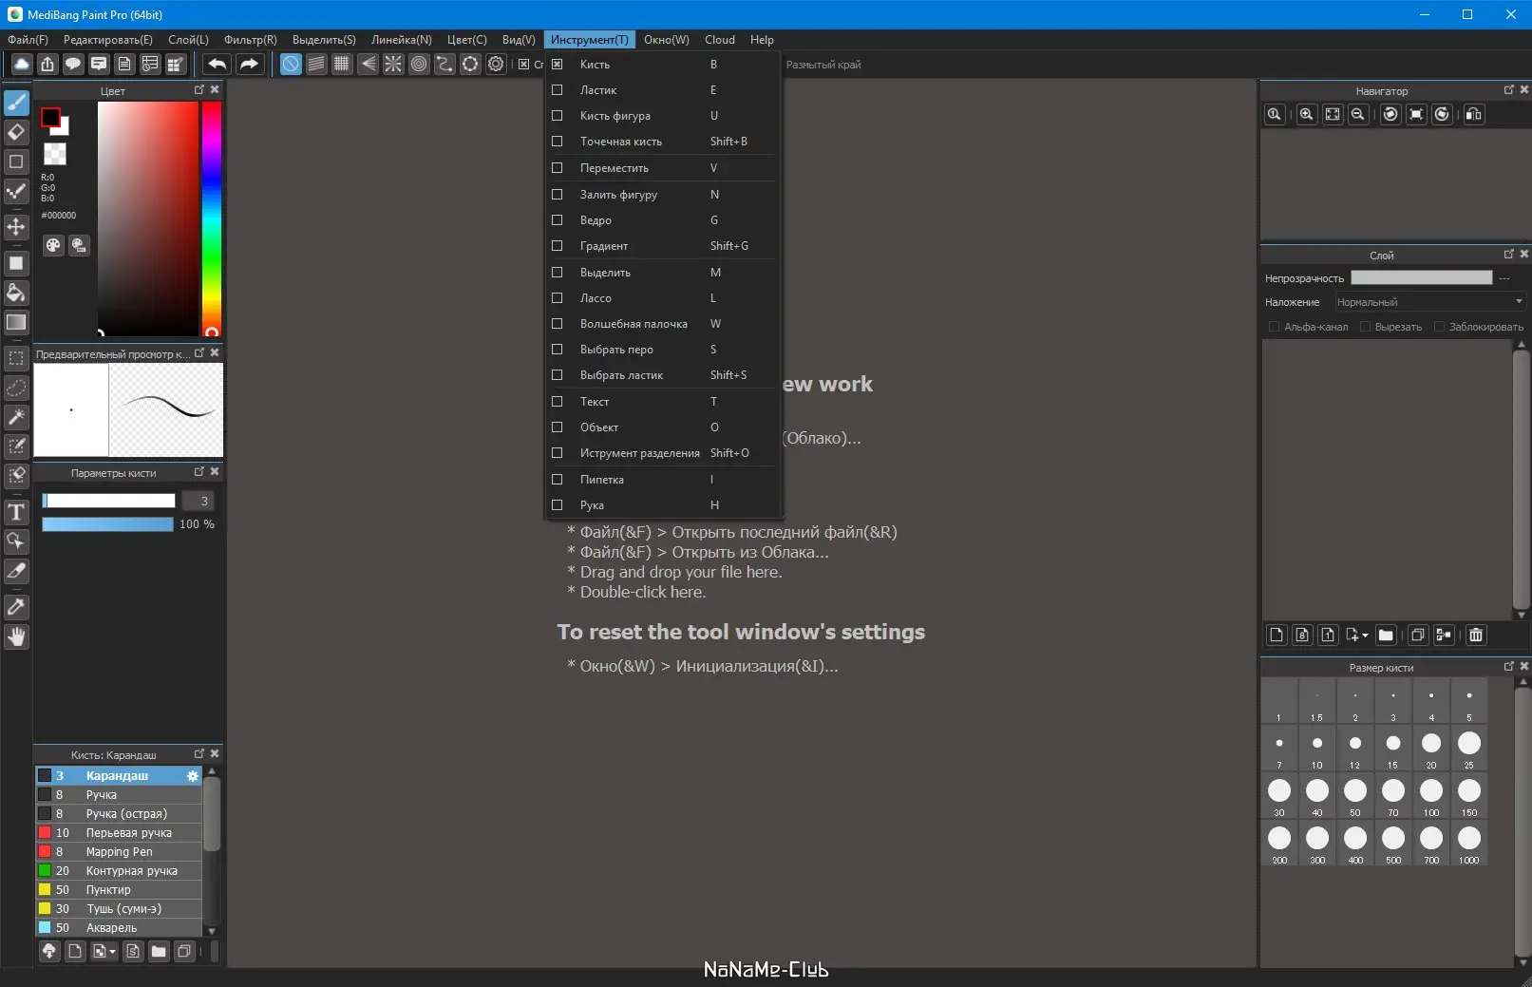Select brush size 100 preset

coord(1431,795)
